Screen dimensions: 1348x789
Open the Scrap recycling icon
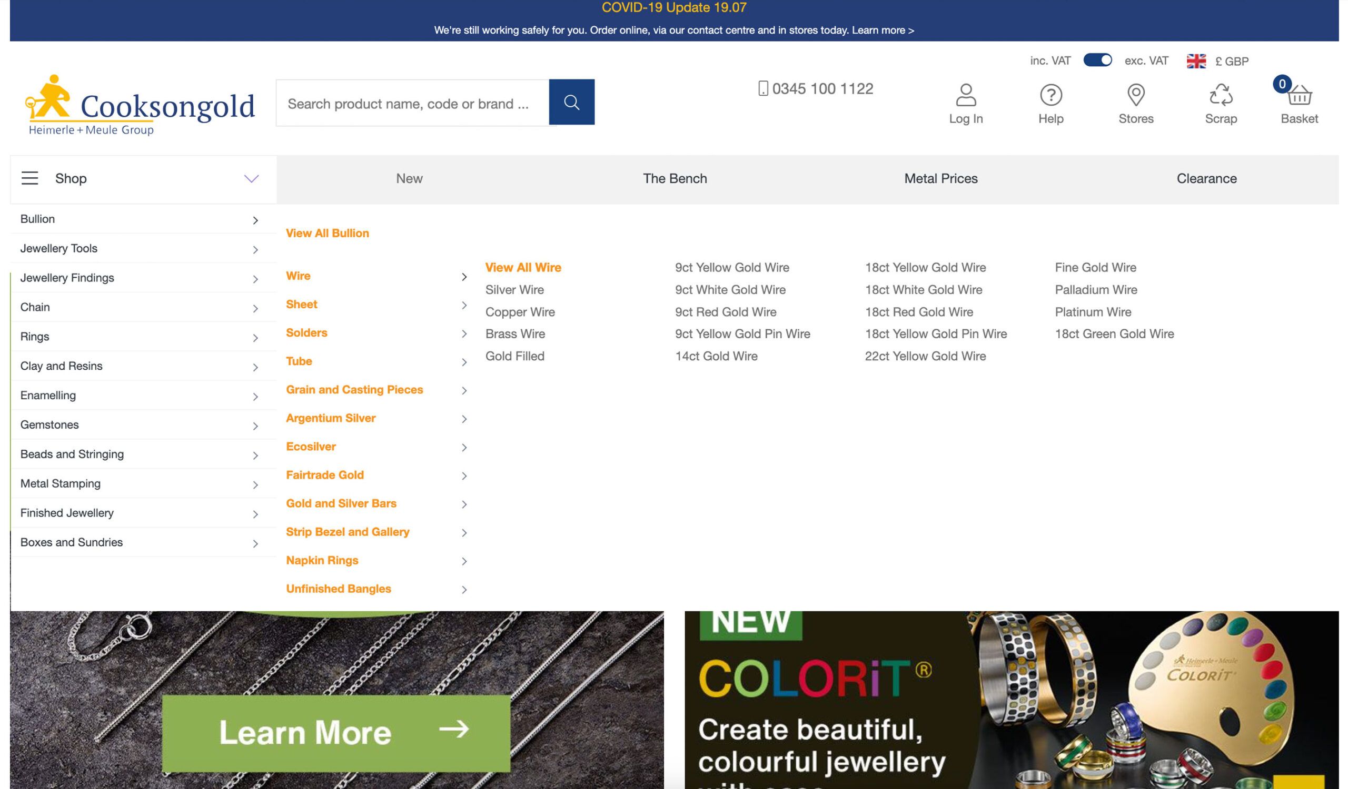(x=1221, y=95)
